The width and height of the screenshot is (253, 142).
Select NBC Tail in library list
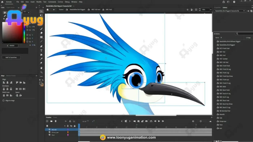222,52
